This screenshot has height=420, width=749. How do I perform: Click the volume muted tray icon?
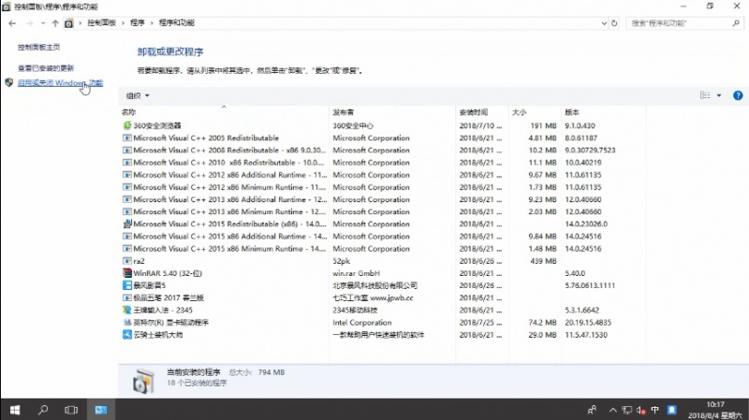pyautogui.click(x=641, y=410)
